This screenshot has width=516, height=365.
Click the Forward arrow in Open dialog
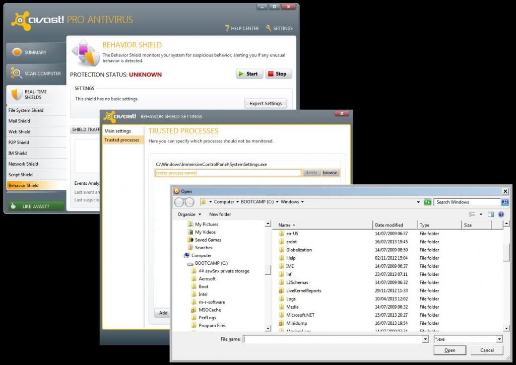(189, 202)
